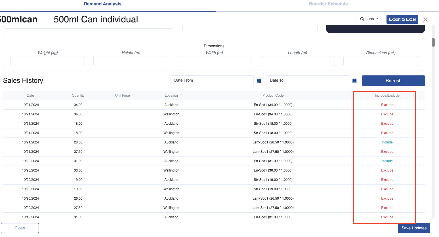Click the Save Updates button
The width and height of the screenshot is (439, 237).
(414, 228)
